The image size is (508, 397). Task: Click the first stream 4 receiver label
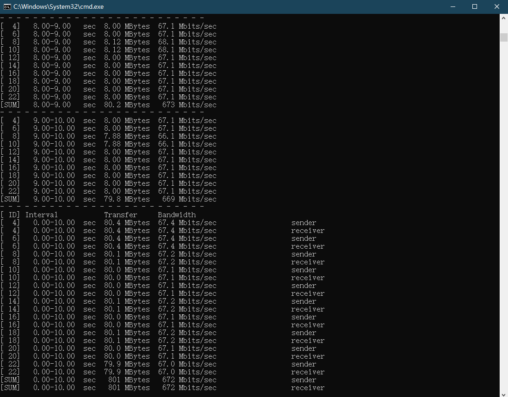[x=308, y=231]
